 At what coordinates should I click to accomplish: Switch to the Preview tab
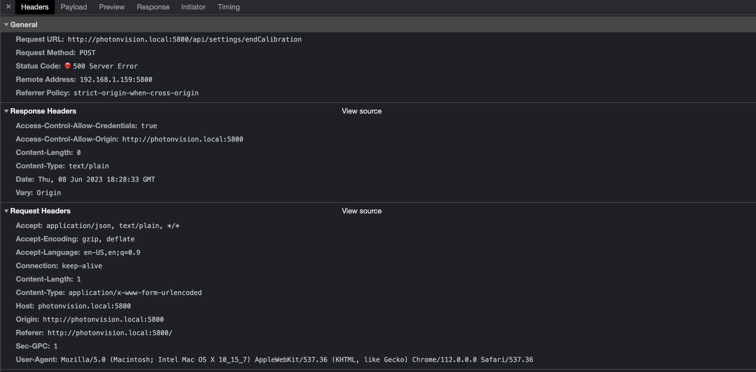(x=111, y=7)
